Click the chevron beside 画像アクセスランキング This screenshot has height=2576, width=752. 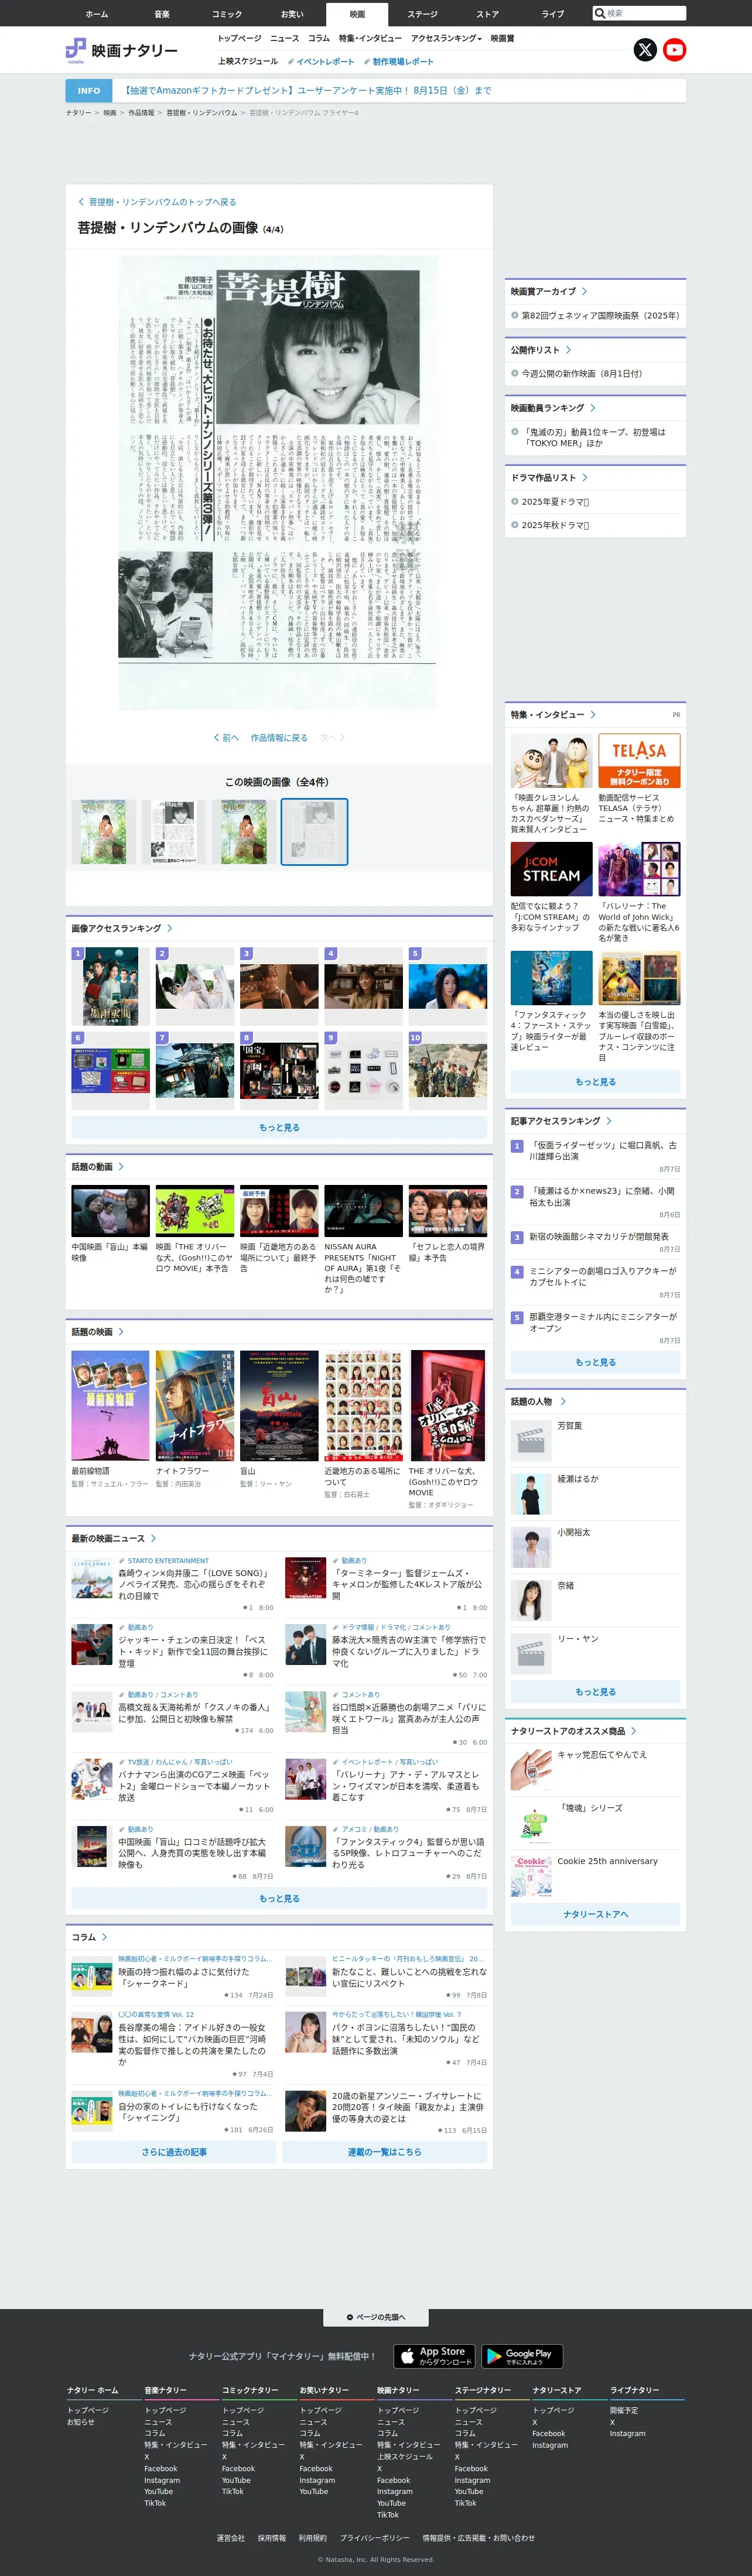click(x=170, y=928)
